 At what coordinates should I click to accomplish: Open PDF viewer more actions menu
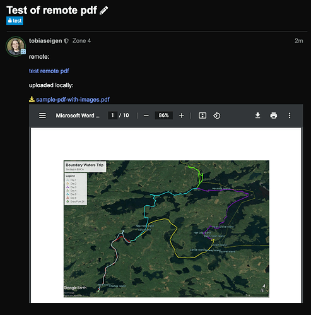(x=290, y=116)
